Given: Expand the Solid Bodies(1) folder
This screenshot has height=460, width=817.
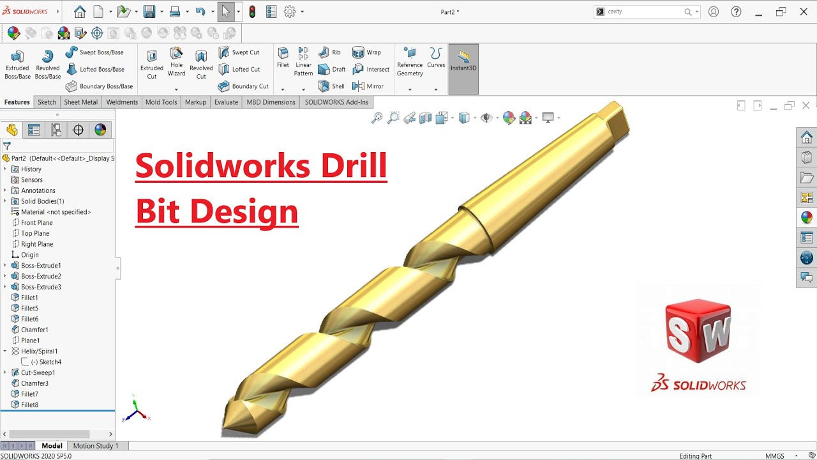Looking at the screenshot, I should (x=5, y=201).
